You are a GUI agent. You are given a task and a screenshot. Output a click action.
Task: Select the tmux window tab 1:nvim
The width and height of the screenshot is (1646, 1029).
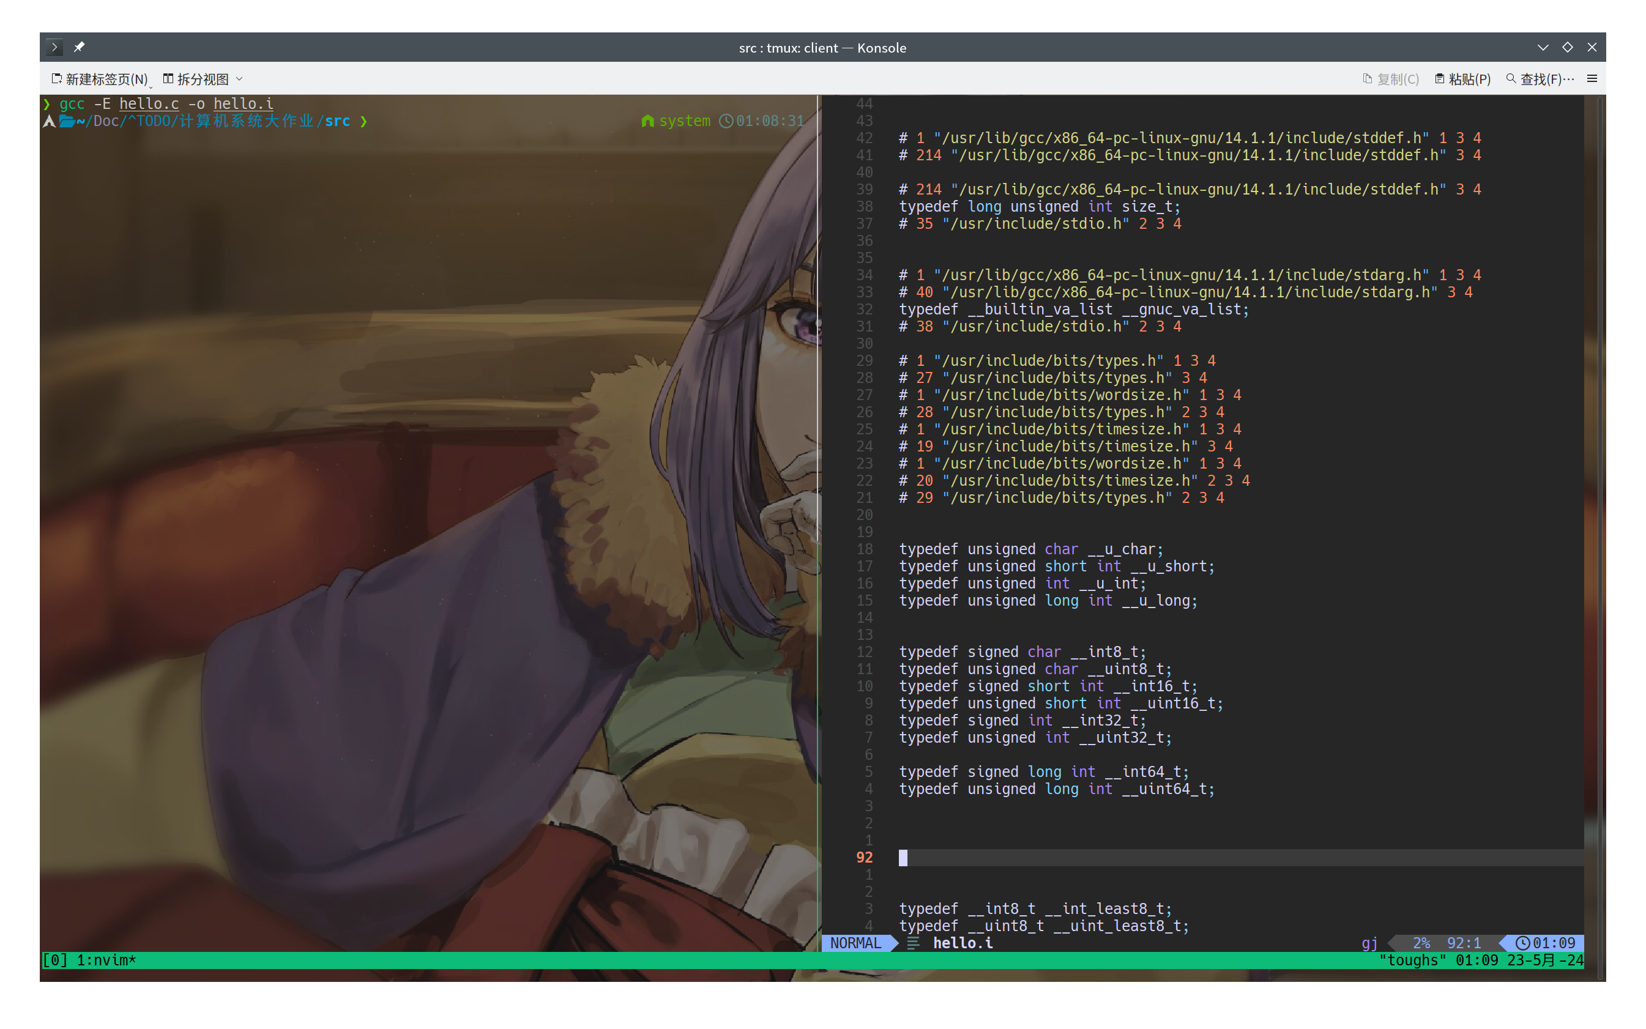coord(105,960)
